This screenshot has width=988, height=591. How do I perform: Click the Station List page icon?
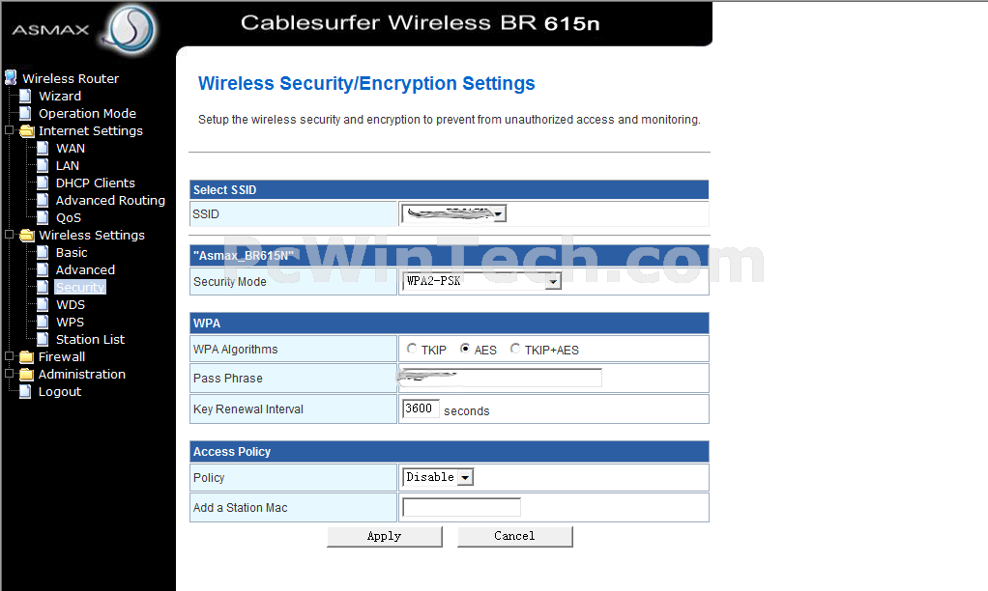coord(43,339)
